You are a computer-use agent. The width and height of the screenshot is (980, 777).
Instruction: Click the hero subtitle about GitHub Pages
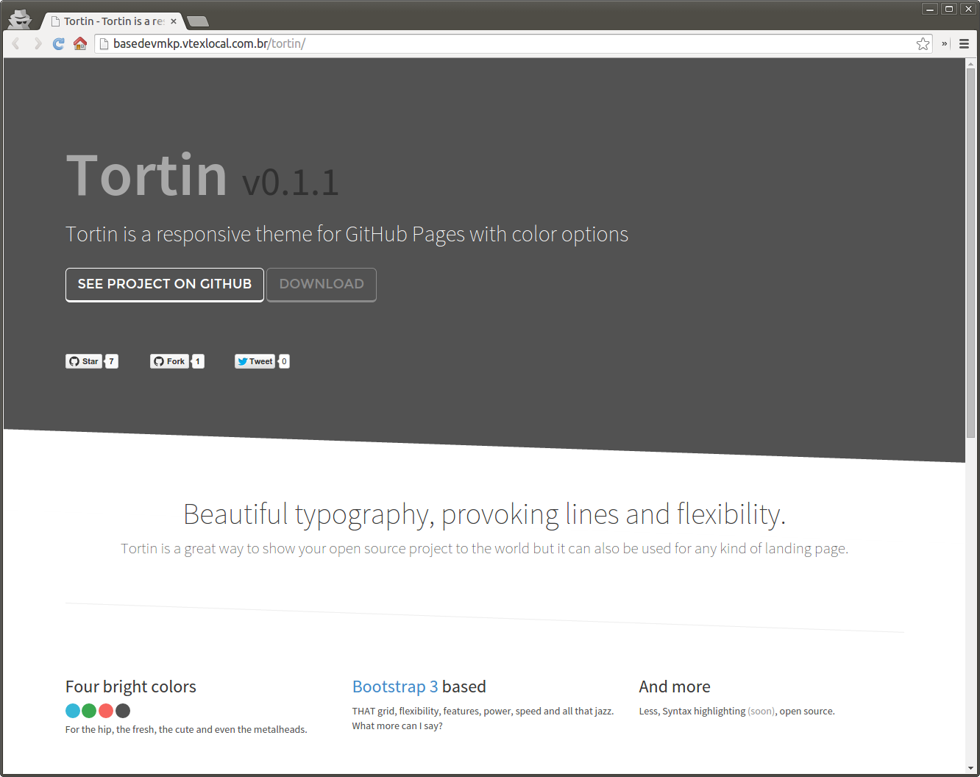click(347, 234)
